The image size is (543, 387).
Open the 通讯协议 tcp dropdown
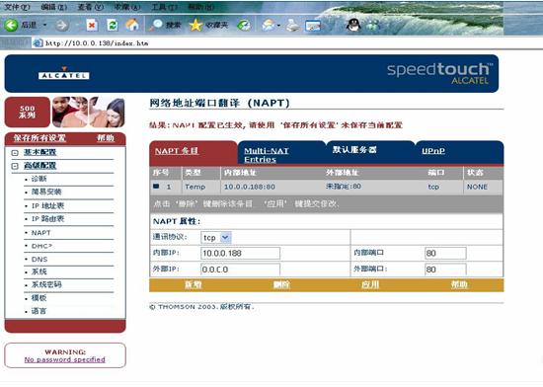coord(225,238)
